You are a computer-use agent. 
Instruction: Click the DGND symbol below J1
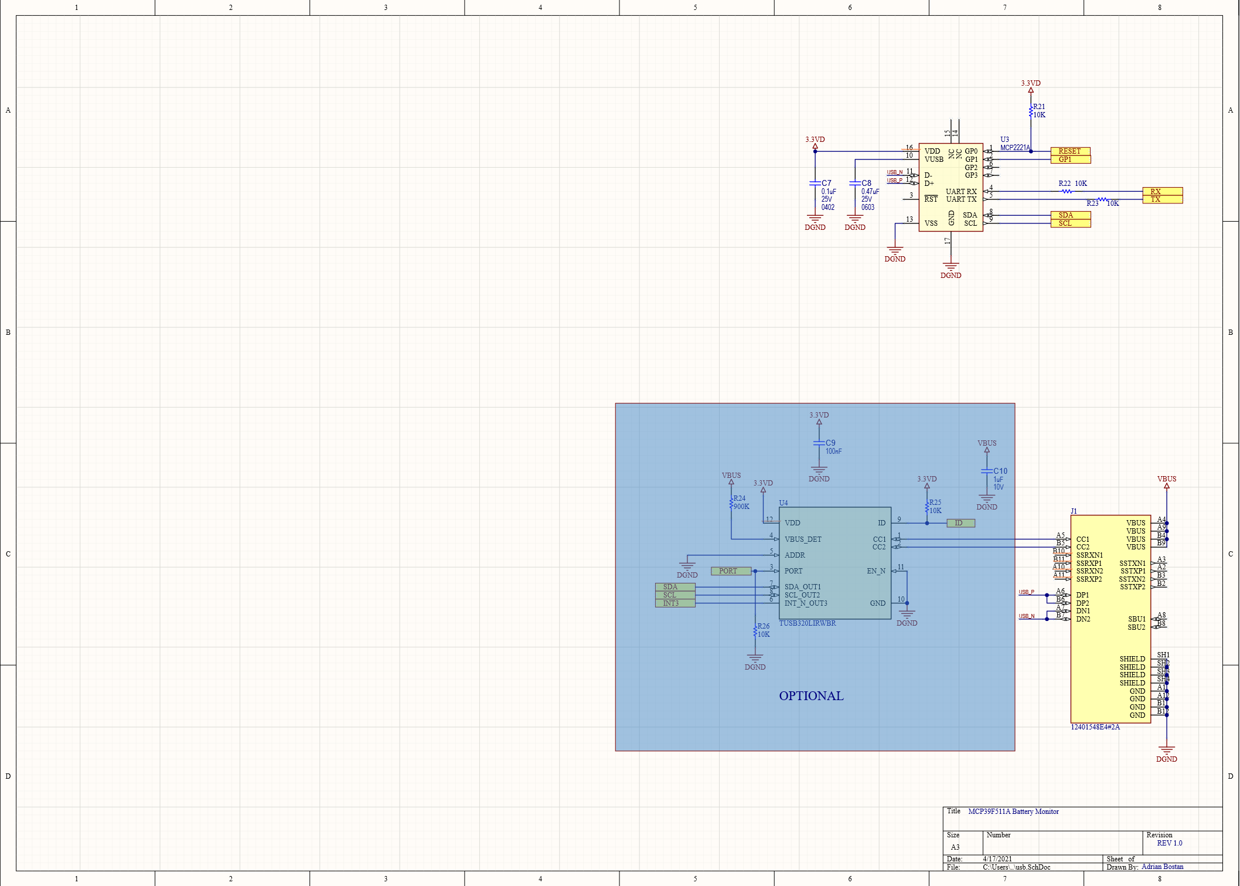[x=1166, y=751]
